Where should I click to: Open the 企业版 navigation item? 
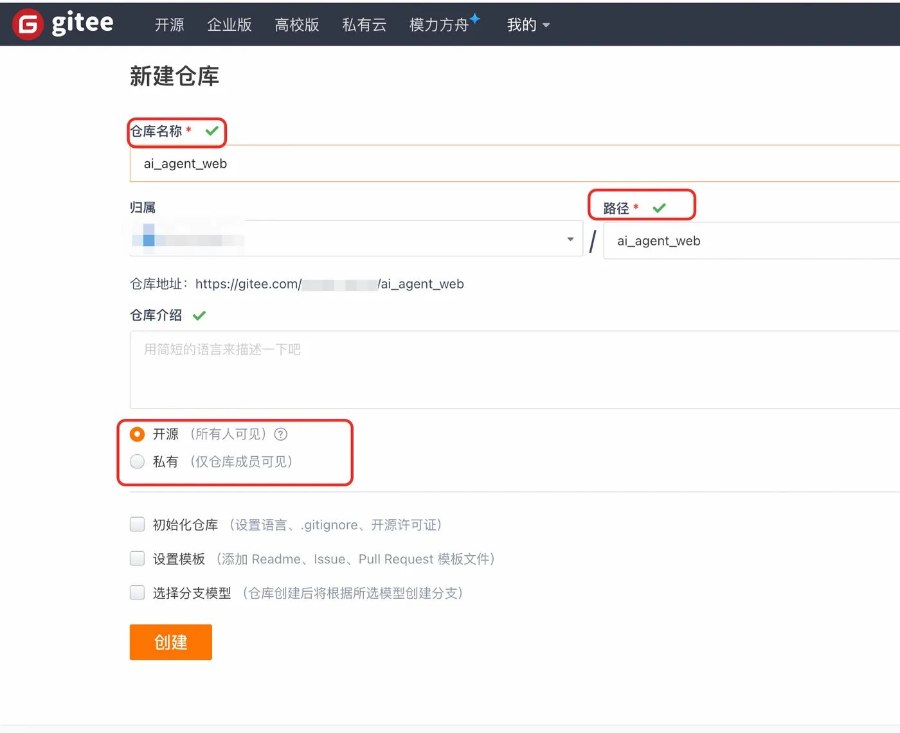[230, 25]
